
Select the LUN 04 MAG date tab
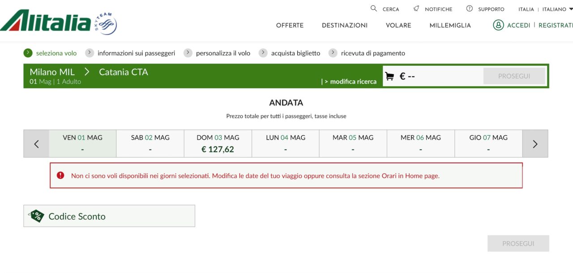(x=286, y=144)
